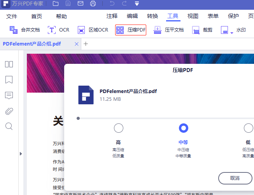Screen dimensions: 254x195
Task: Click the 压缩PDF dialog title
Action: pos(183,70)
